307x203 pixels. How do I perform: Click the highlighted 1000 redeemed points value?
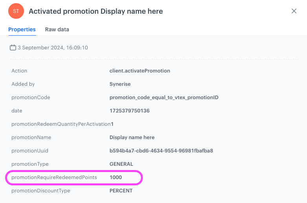[116, 178]
